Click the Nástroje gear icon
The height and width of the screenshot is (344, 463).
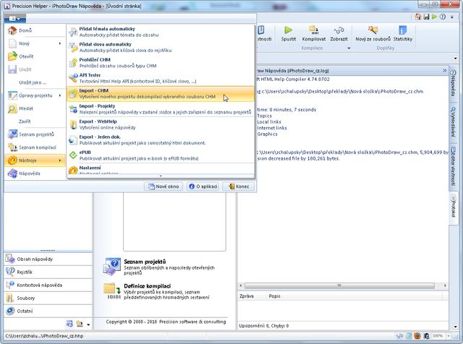pyautogui.click(x=12, y=160)
